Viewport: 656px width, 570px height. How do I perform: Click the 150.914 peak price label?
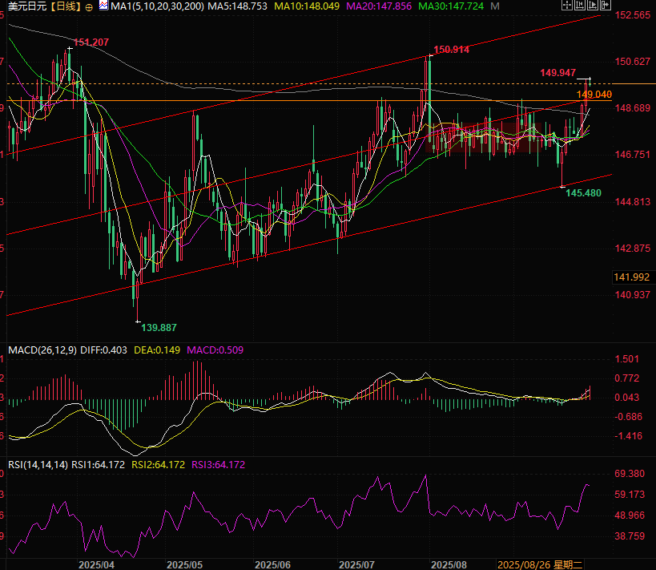452,50
